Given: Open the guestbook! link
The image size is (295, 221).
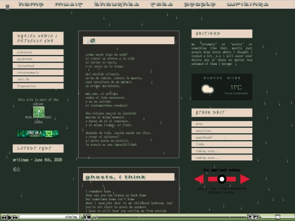Looking at the screenshot, I should tap(222, 138).
